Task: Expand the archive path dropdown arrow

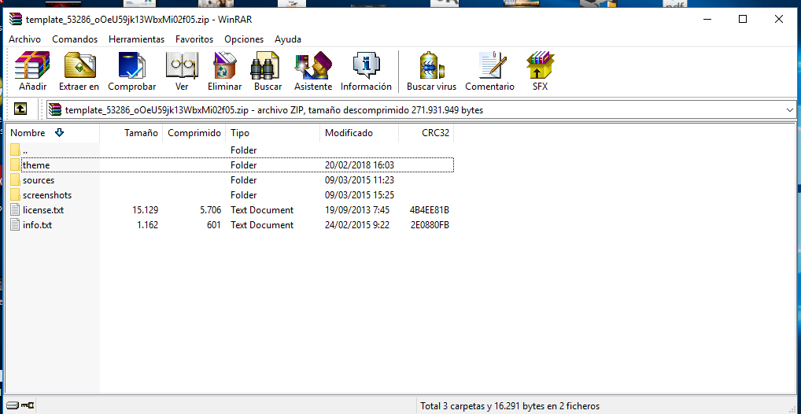Action: [x=790, y=110]
